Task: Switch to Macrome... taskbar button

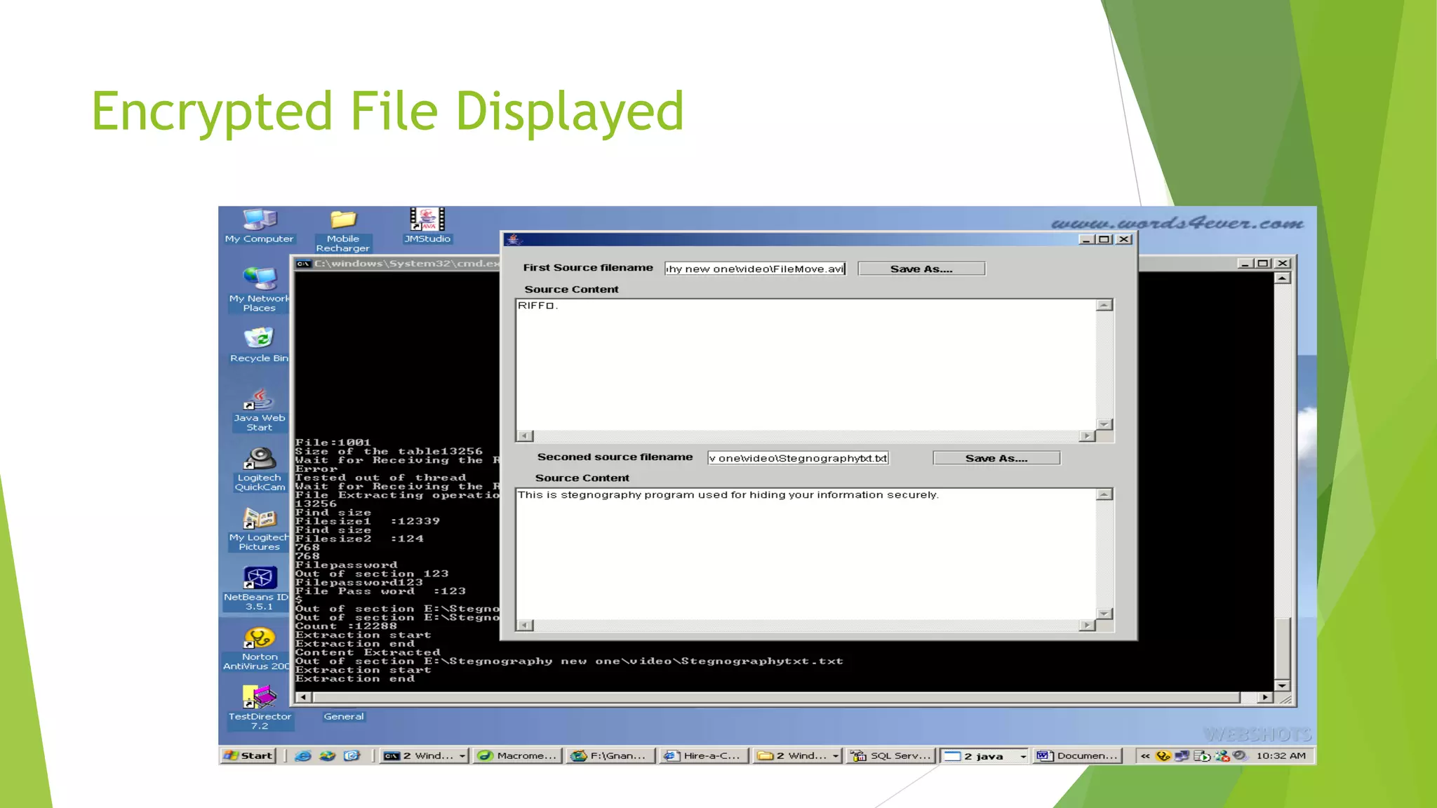Action: pos(519,755)
